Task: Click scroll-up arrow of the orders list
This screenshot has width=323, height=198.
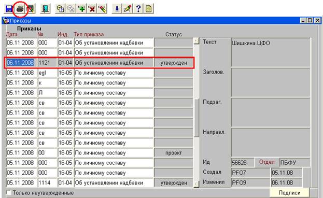Action: pos(196,41)
